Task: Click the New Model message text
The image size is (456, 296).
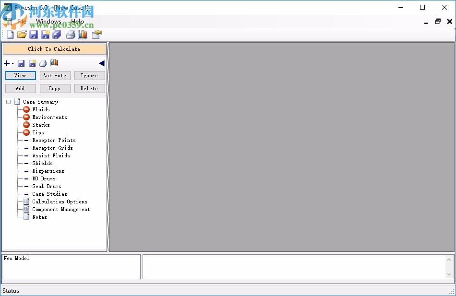Action: coord(16,258)
